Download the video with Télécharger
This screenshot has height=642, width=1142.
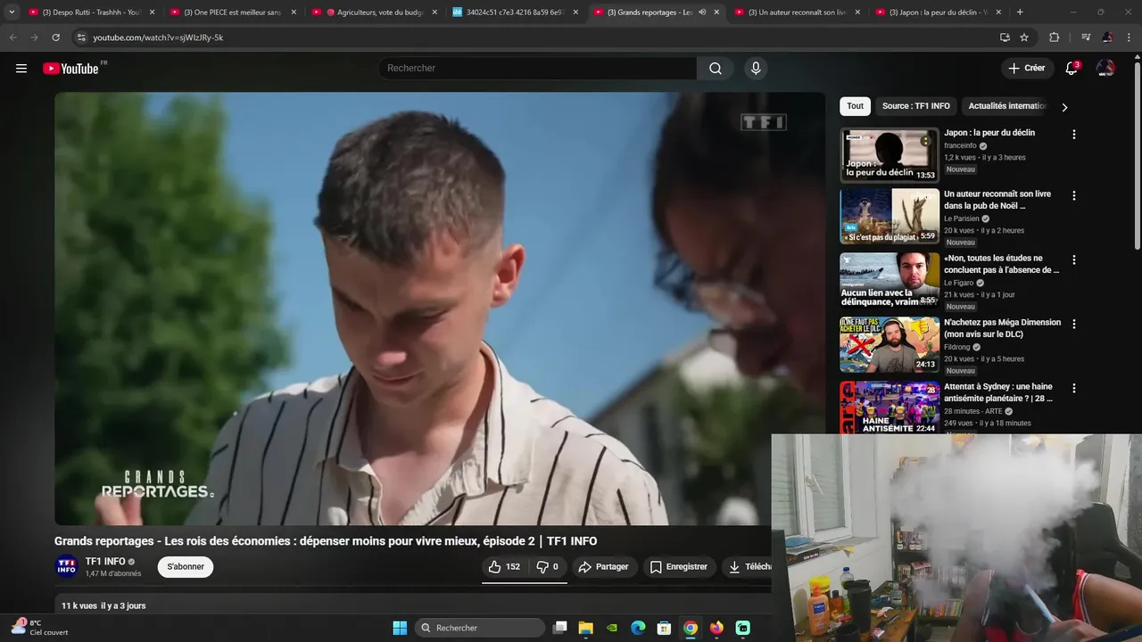(x=746, y=567)
